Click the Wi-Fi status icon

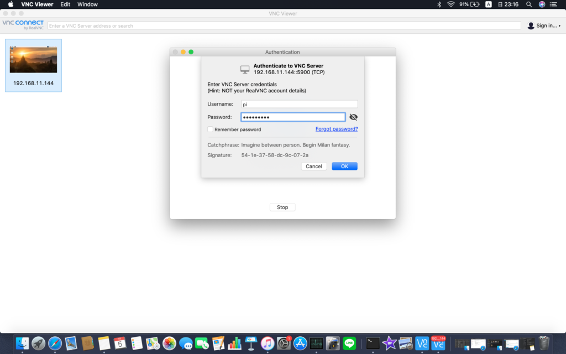[x=450, y=4]
